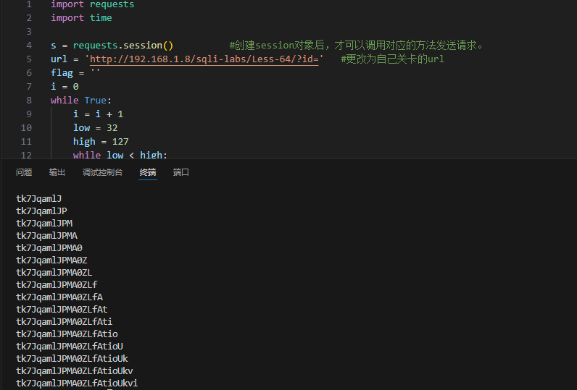577x390 pixels.
Task: Open the 端口 (Ports) tab
Action: coord(181,172)
